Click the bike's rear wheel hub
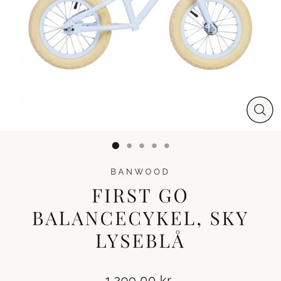 [68, 30]
